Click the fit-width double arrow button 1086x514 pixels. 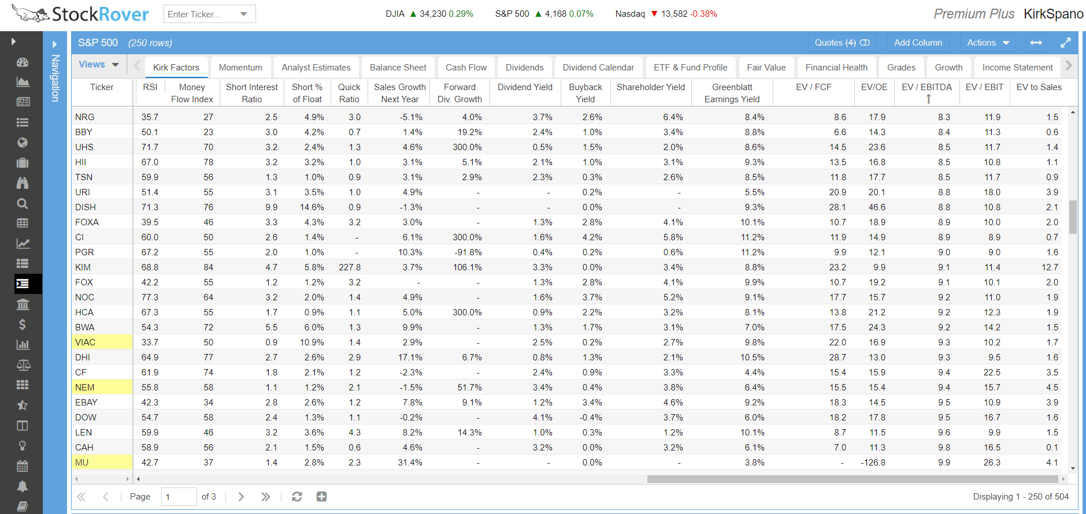(1036, 43)
